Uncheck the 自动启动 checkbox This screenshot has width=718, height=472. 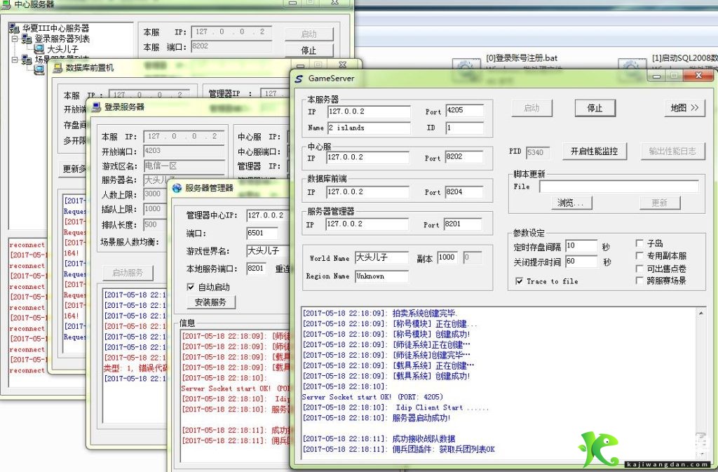pos(191,287)
